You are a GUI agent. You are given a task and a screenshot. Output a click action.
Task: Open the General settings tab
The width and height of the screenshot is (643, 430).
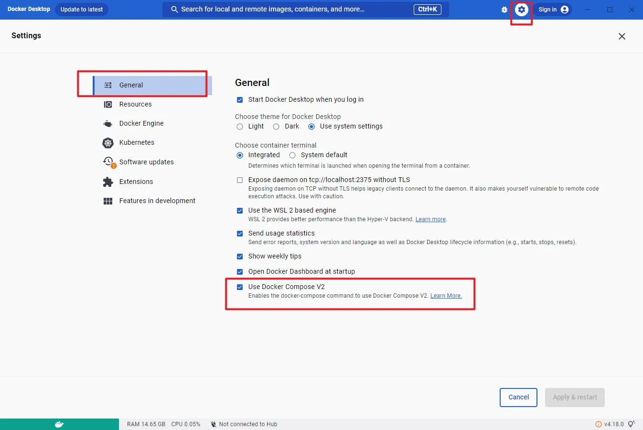(152, 85)
